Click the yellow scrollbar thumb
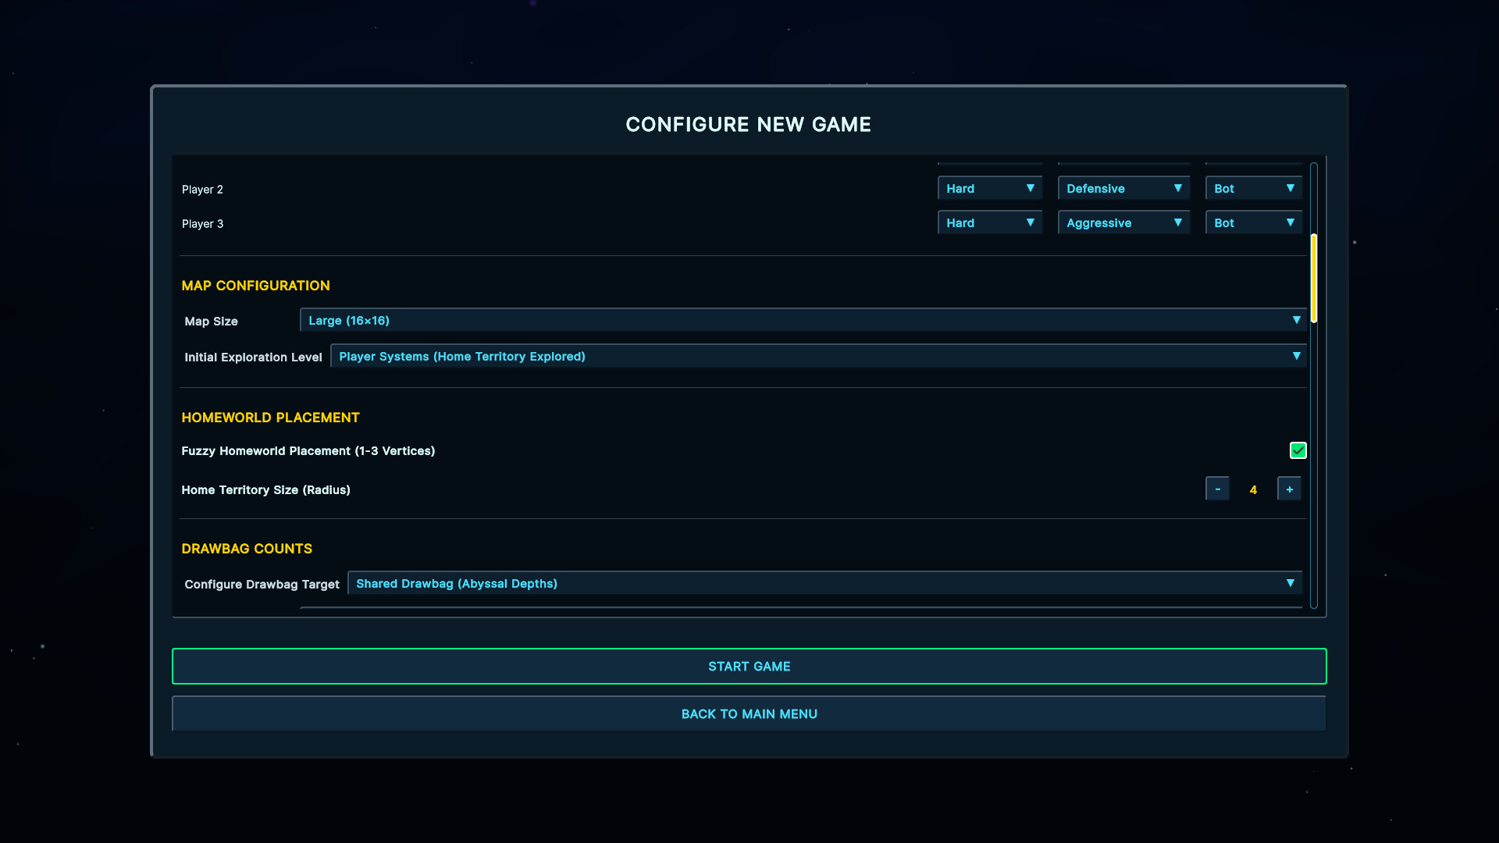 click(1314, 278)
